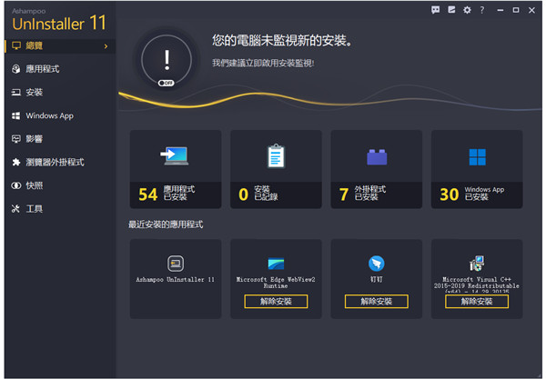Click 解除安裝 under 釘釘
The width and height of the screenshot is (546, 379).
coord(377,302)
